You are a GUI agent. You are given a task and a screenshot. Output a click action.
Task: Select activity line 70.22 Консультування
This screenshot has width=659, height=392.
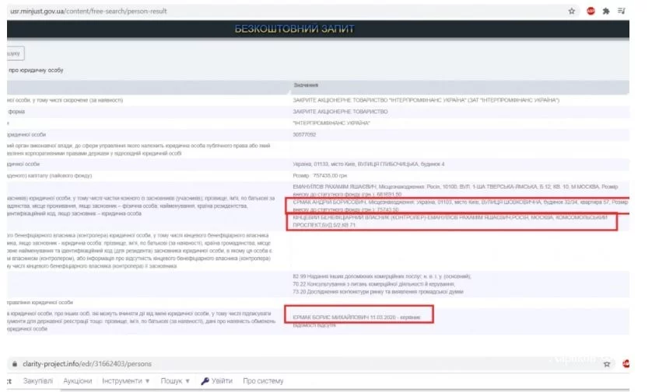pyautogui.click(x=373, y=284)
